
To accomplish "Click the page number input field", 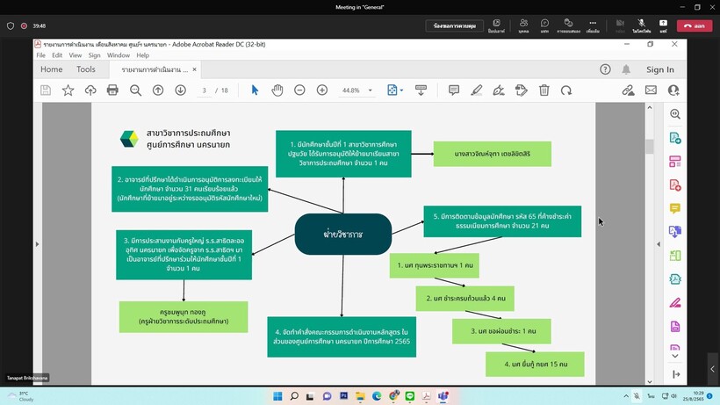I will coord(203,90).
